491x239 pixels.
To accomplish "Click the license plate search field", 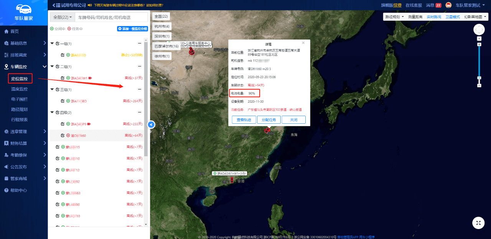I will click(111, 17).
